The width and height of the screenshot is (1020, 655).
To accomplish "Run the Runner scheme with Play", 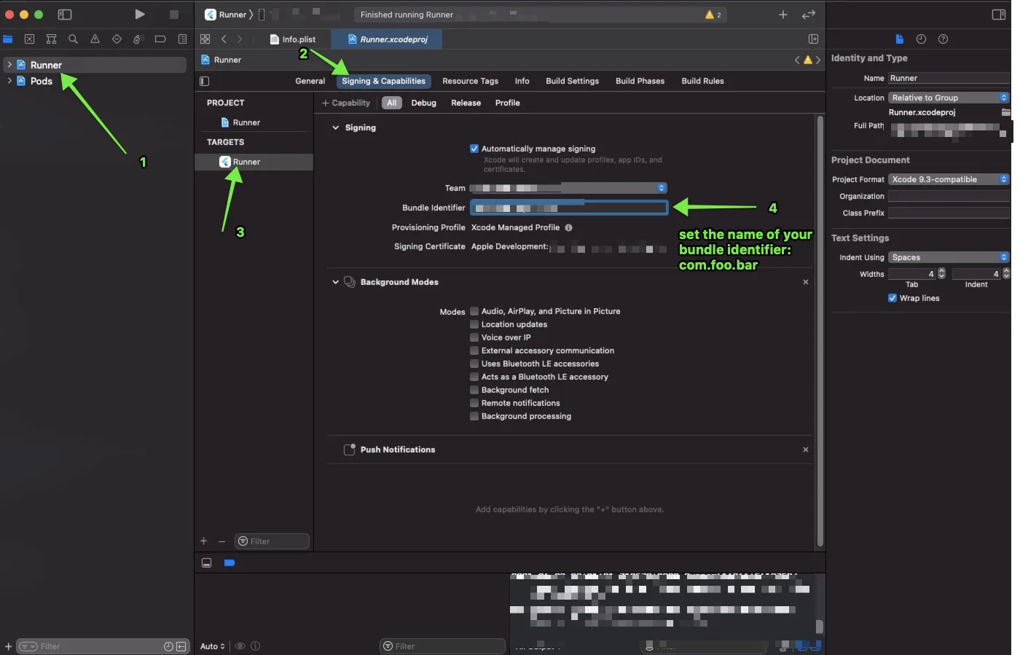I will tap(140, 15).
